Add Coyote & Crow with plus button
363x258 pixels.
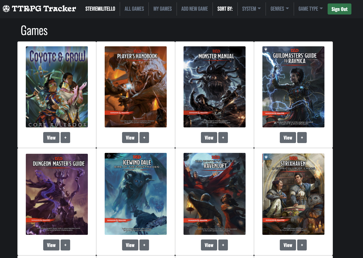[65, 138]
